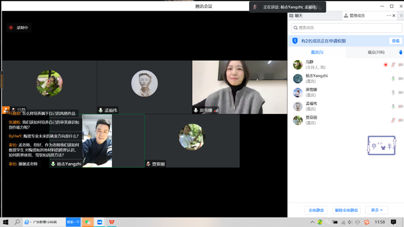Screen dimensions: 404x227
Task: Click the shield icon in the permission request banner
Action: pos(295,41)
